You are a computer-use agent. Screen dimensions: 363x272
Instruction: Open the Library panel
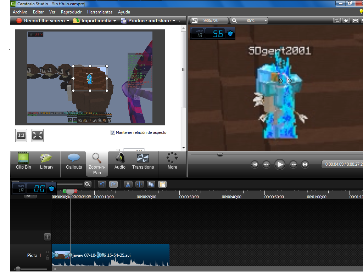(x=46, y=161)
